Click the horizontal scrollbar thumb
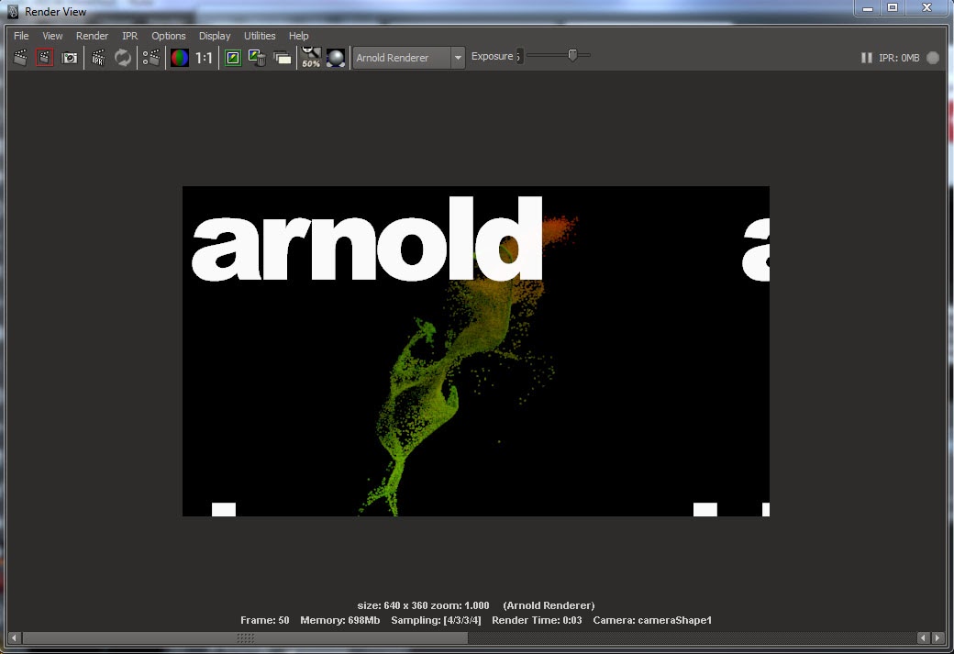 click(x=245, y=637)
